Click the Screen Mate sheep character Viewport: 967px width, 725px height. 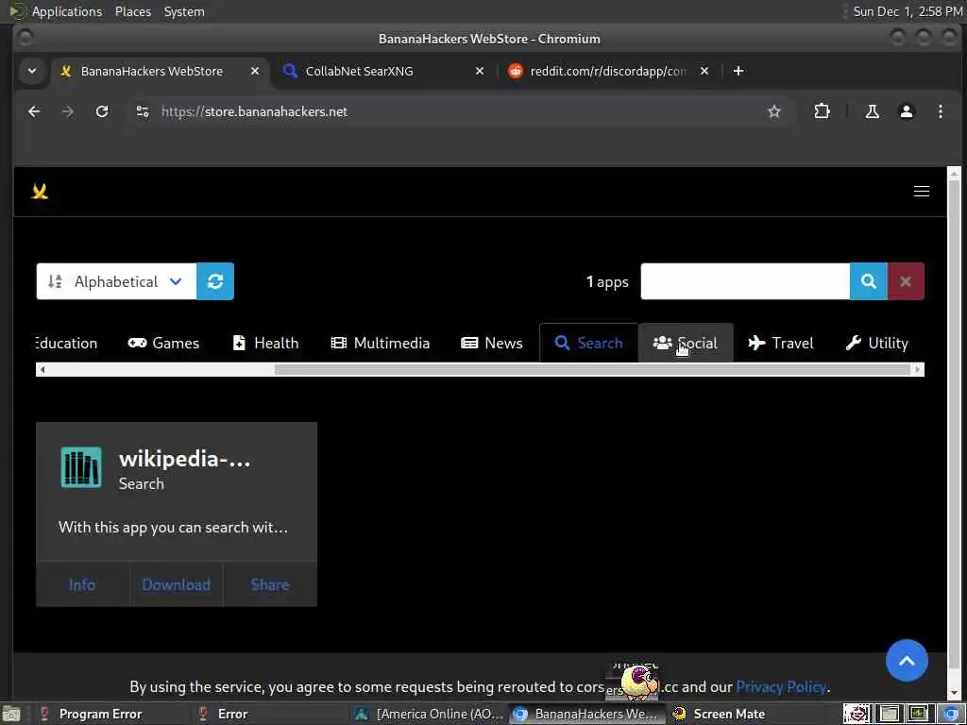(x=639, y=683)
